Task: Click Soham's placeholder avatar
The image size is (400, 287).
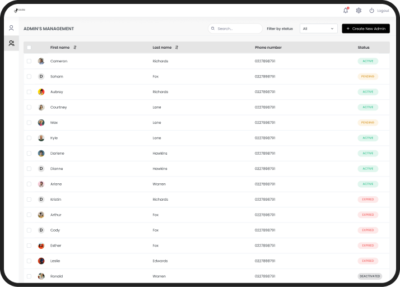Action: pos(41,76)
